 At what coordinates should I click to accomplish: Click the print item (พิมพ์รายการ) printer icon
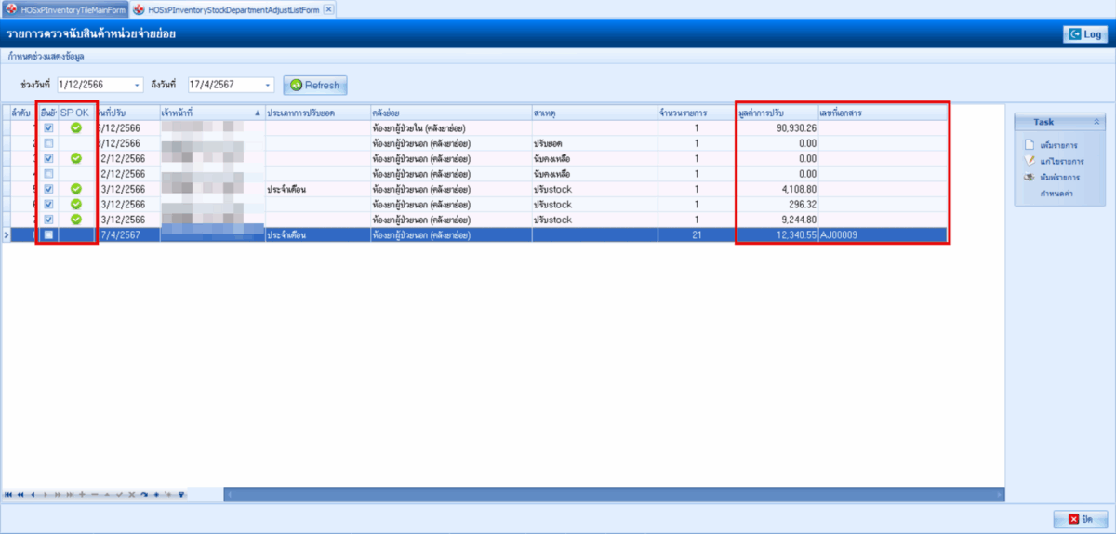point(1029,177)
